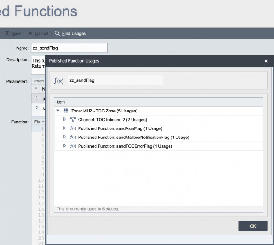Click the Function: label

[x=20, y=122]
